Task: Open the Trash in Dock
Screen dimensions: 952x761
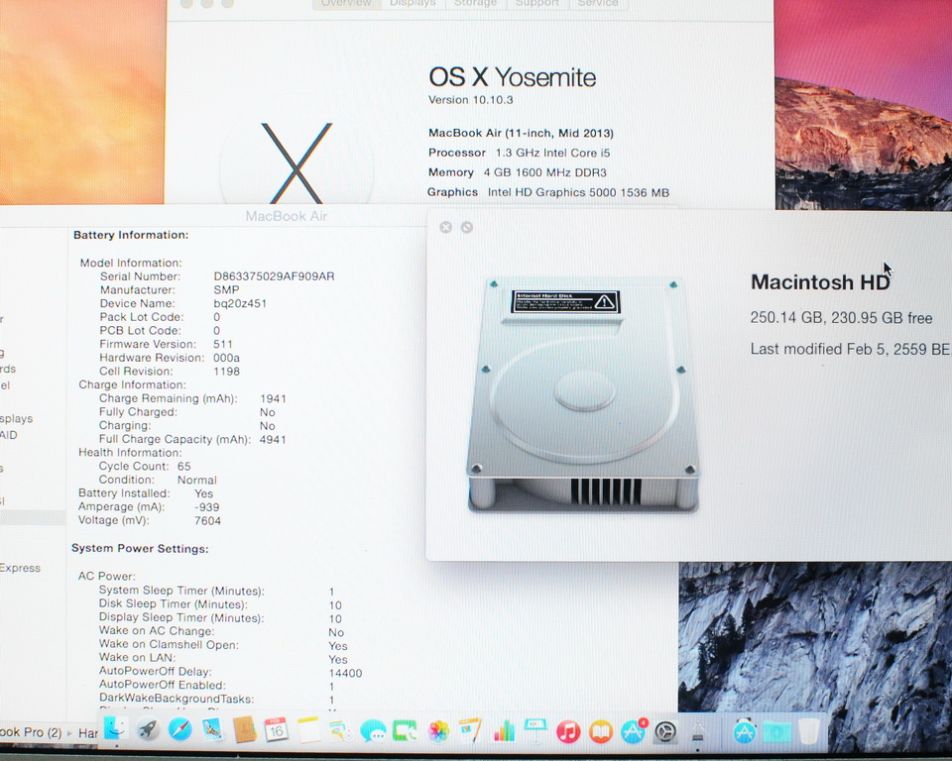Action: (x=809, y=730)
